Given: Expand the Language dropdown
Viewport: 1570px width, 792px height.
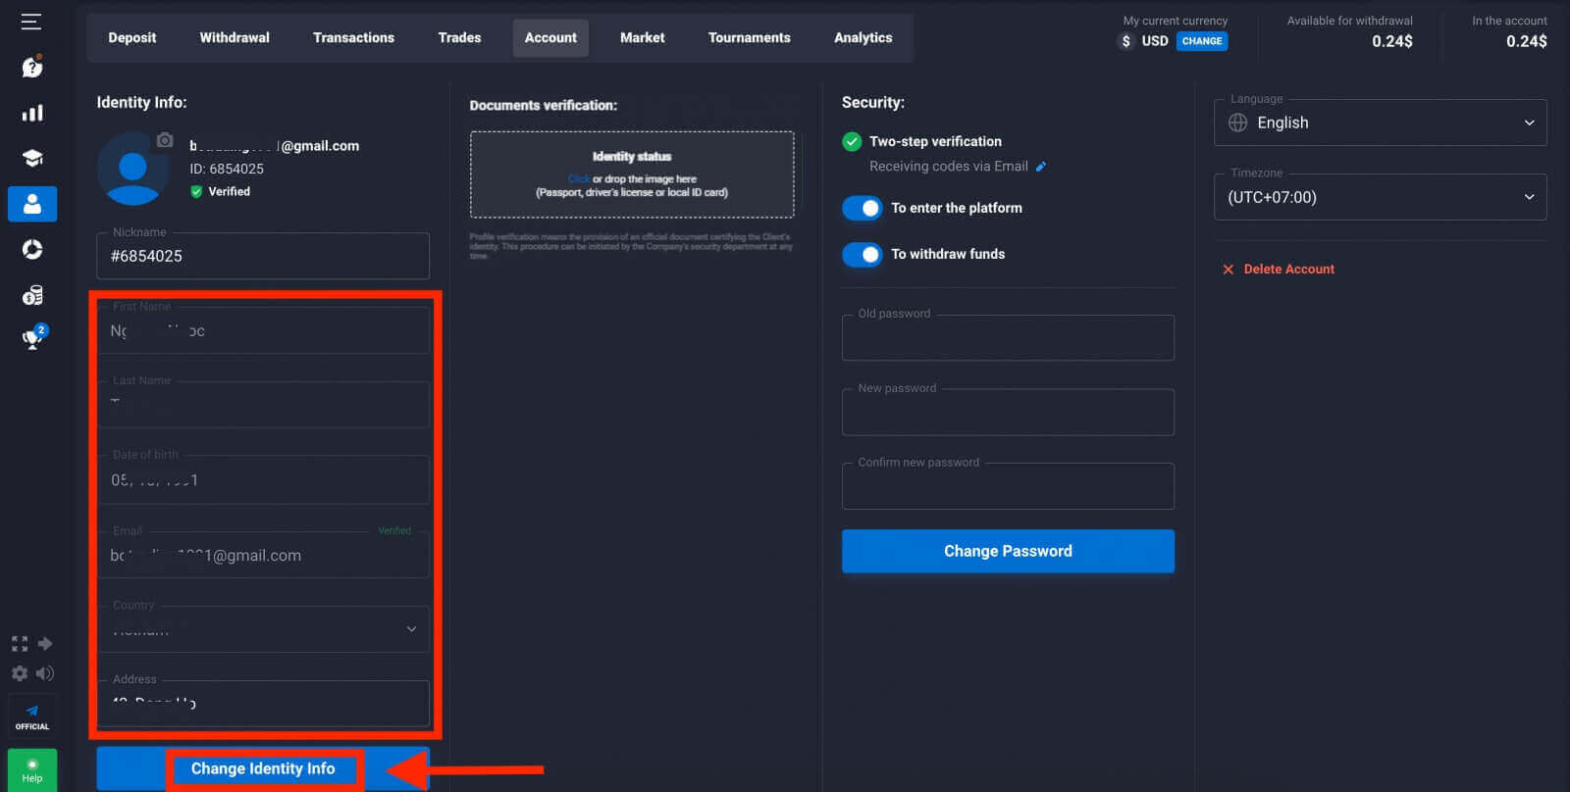Looking at the screenshot, I should click(1380, 123).
